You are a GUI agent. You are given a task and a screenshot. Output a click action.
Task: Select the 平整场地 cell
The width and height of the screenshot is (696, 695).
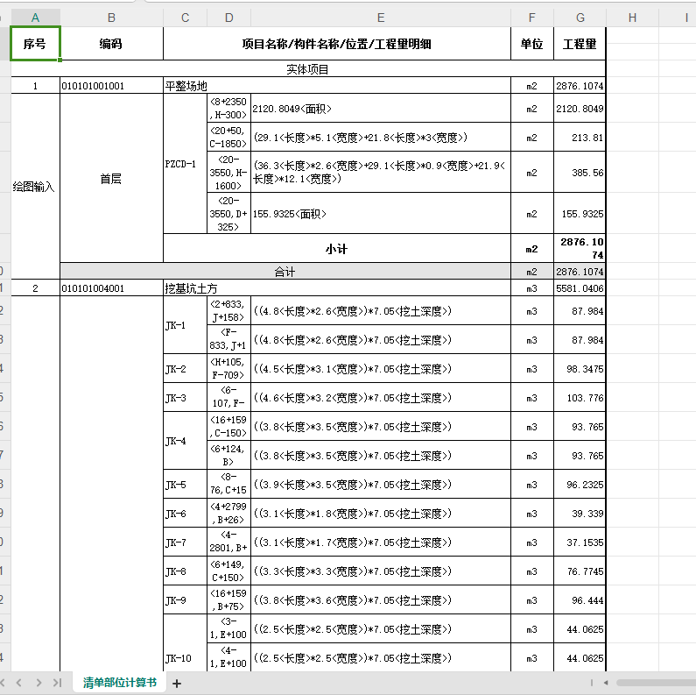[337, 86]
